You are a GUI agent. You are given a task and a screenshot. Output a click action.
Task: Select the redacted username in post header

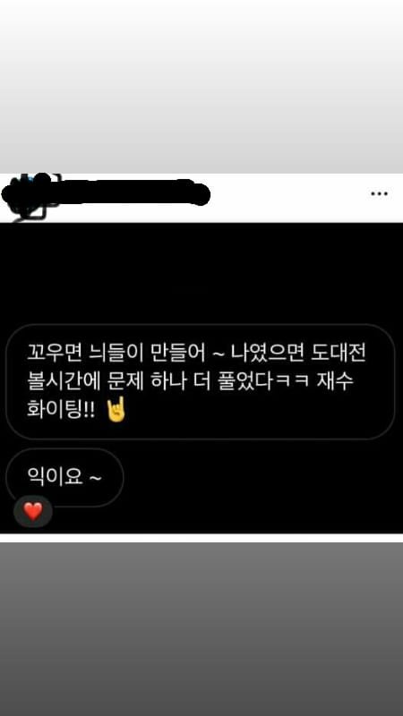pyautogui.click(x=133, y=192)
